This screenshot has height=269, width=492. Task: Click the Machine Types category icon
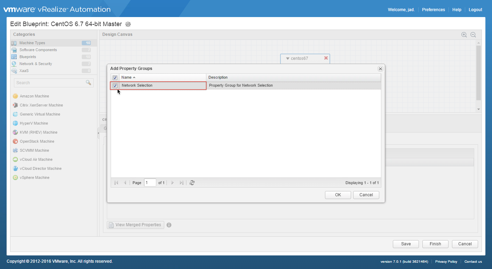pyautogui.click(x=14, y=43)
